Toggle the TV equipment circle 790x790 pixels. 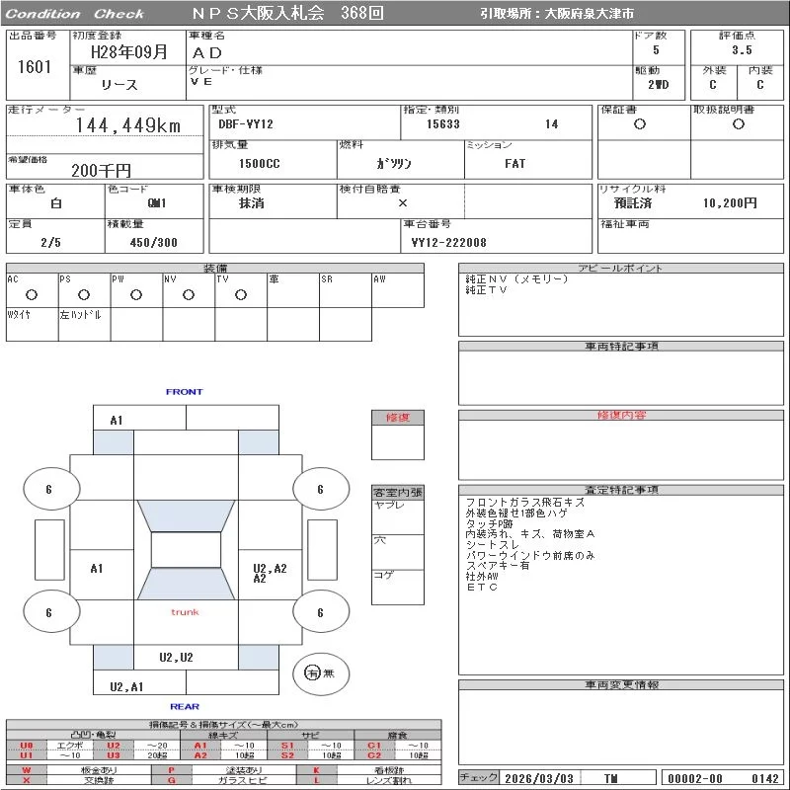click(240, 294)
